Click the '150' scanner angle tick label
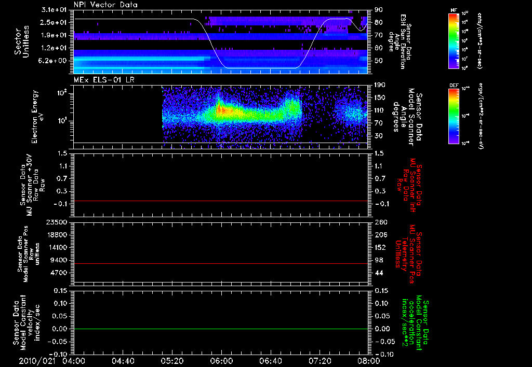Viewport: 532px width, 367px height. (x=379, y=98)
